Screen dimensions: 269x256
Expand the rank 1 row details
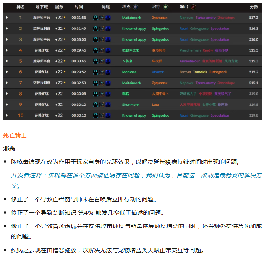7,18
